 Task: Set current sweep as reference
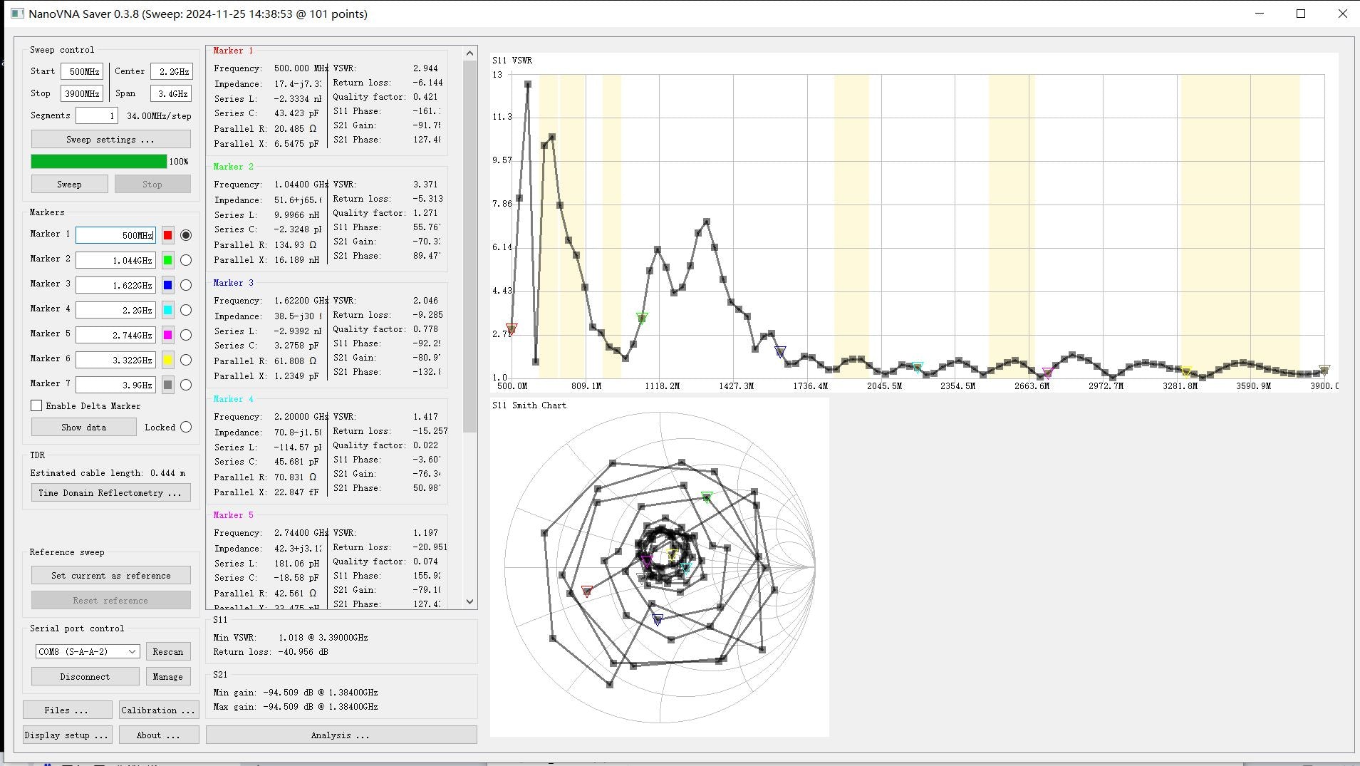click(110, 575)
